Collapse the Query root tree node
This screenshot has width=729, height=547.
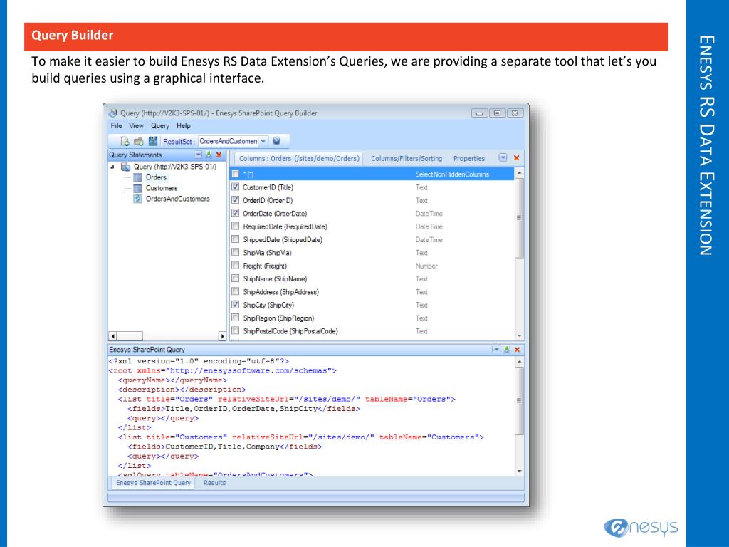(x=112, y=167)
